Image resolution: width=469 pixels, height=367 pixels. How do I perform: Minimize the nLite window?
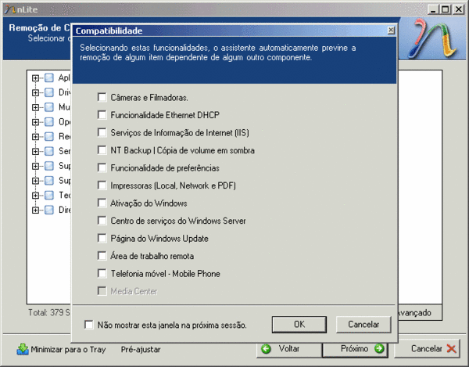coord(433,9)
